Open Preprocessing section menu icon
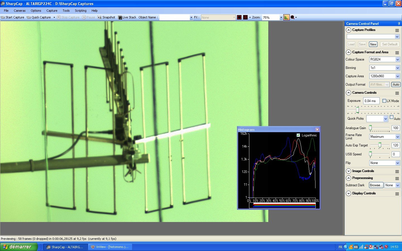The image size is (402, 251). tap(397, 178)
